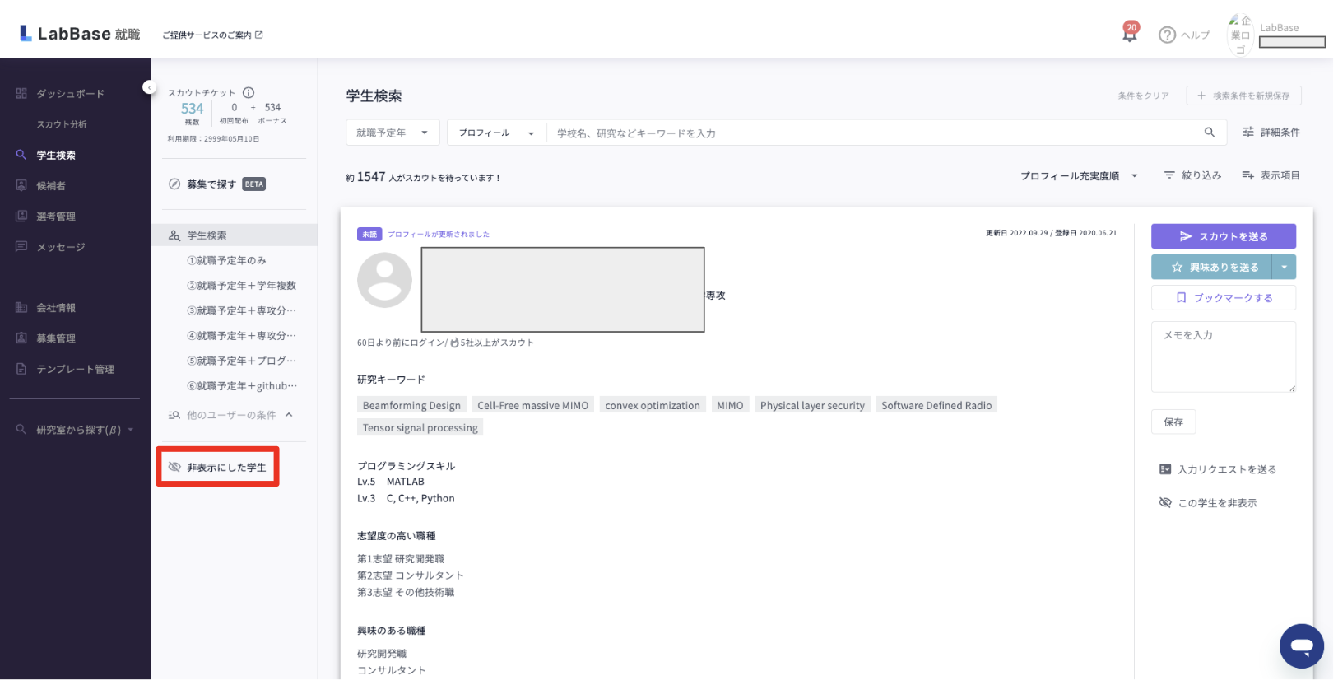Open the dropdown arrow beside 興味ありを送る
The image size is (1338, 685).
1285,267
